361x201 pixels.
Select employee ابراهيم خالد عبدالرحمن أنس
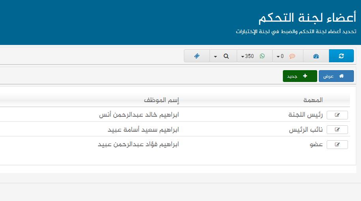pos(138,115)
